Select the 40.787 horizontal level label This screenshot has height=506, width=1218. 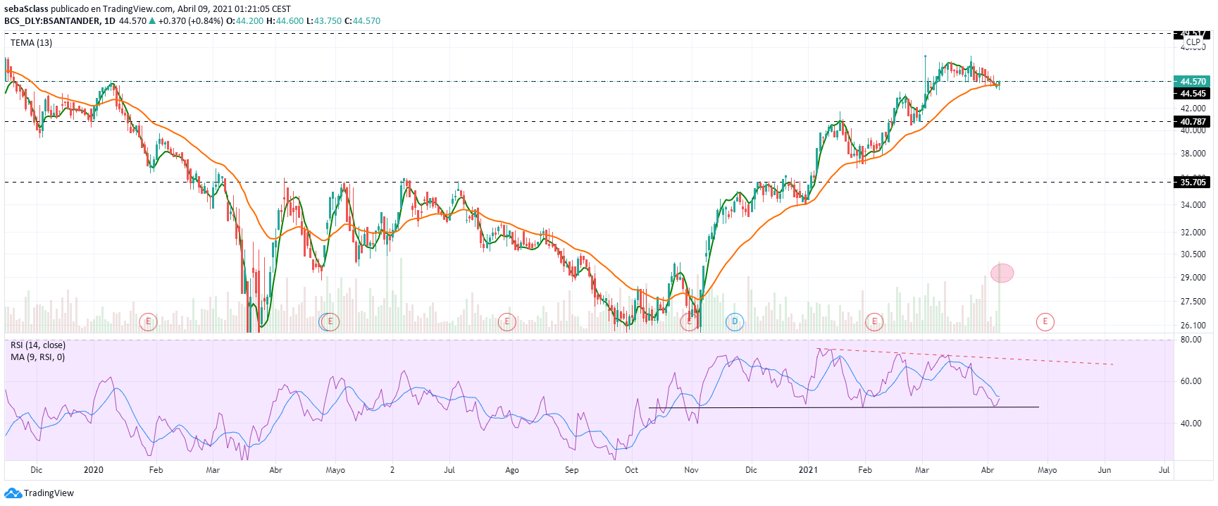[x=1192, y=122]
